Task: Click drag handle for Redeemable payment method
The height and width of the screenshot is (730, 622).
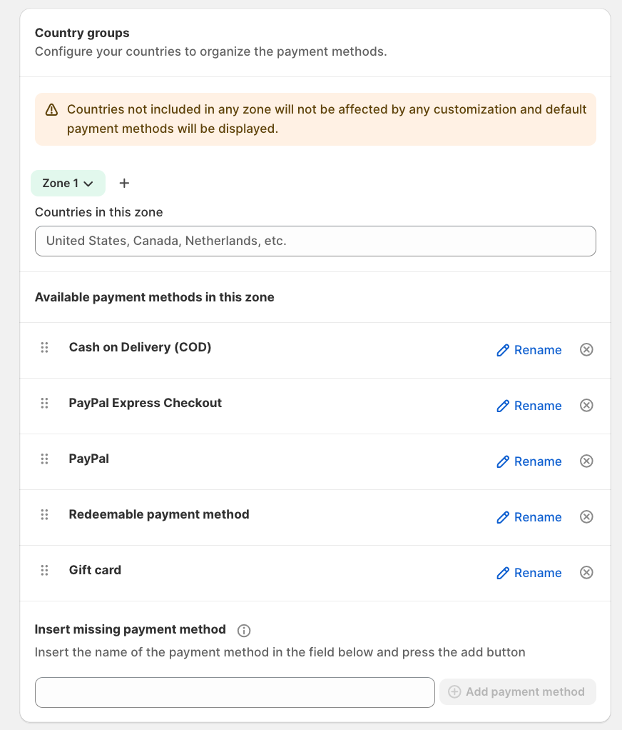Action: tap(44, 514)
